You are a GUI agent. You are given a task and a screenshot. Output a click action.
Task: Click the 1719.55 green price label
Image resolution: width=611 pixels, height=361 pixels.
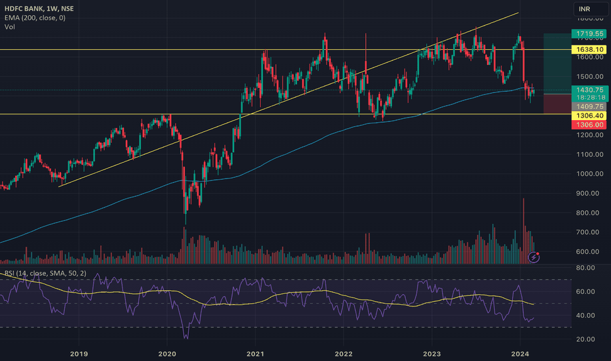click(x=589, y=34)
